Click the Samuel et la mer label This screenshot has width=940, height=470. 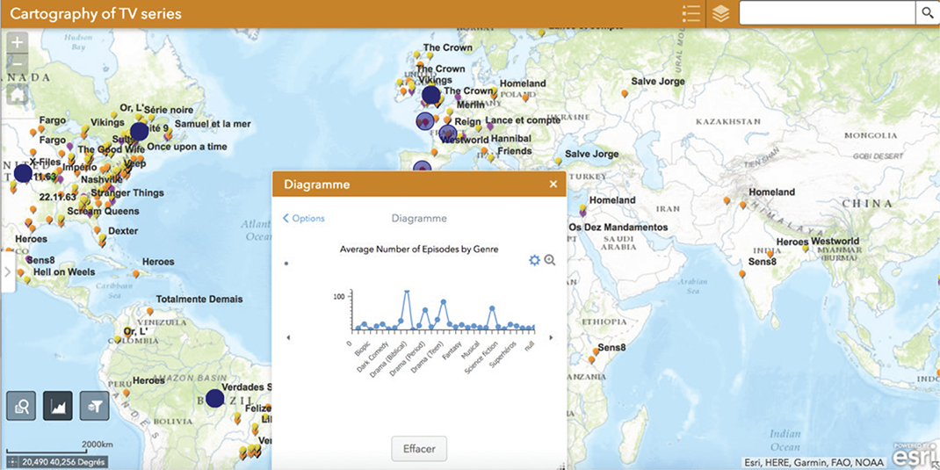(213, 124)
